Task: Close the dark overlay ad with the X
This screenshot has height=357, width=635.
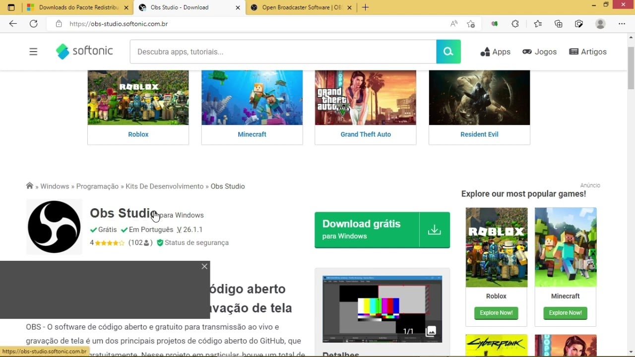Action: [x=204, y=266]
